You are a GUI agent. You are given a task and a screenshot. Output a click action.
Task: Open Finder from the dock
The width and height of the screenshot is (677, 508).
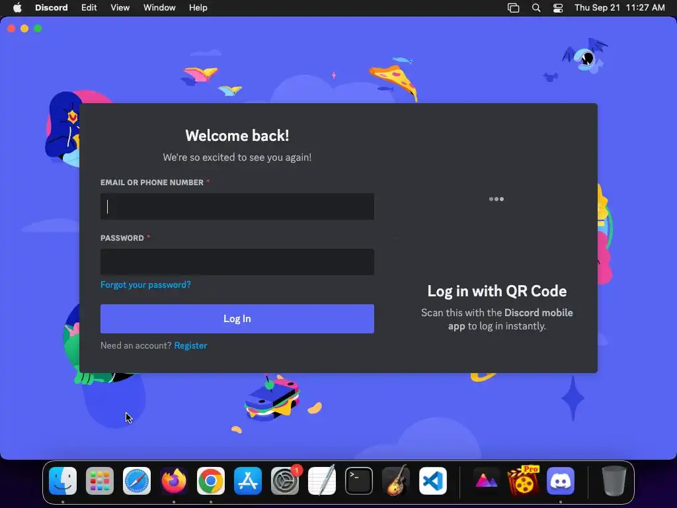point(63,481)
